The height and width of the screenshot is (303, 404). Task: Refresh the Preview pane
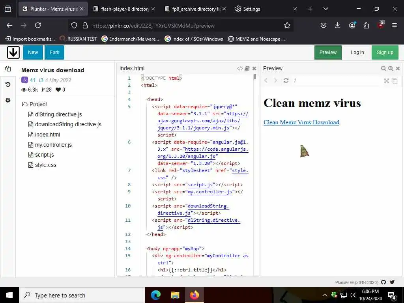tap(286, 80)
